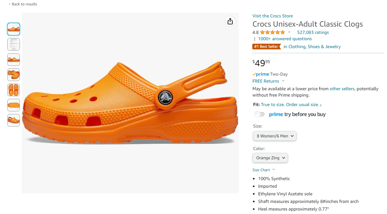Click the Prime Two-Day logo

click(x=261, y=74)
